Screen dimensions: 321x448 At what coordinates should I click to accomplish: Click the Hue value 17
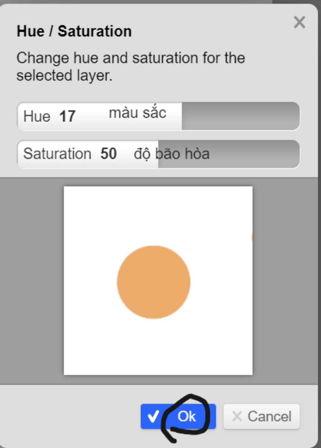point(67,116)
